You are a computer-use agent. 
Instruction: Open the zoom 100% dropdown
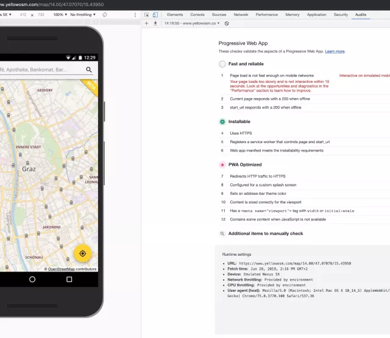[60, 14]
